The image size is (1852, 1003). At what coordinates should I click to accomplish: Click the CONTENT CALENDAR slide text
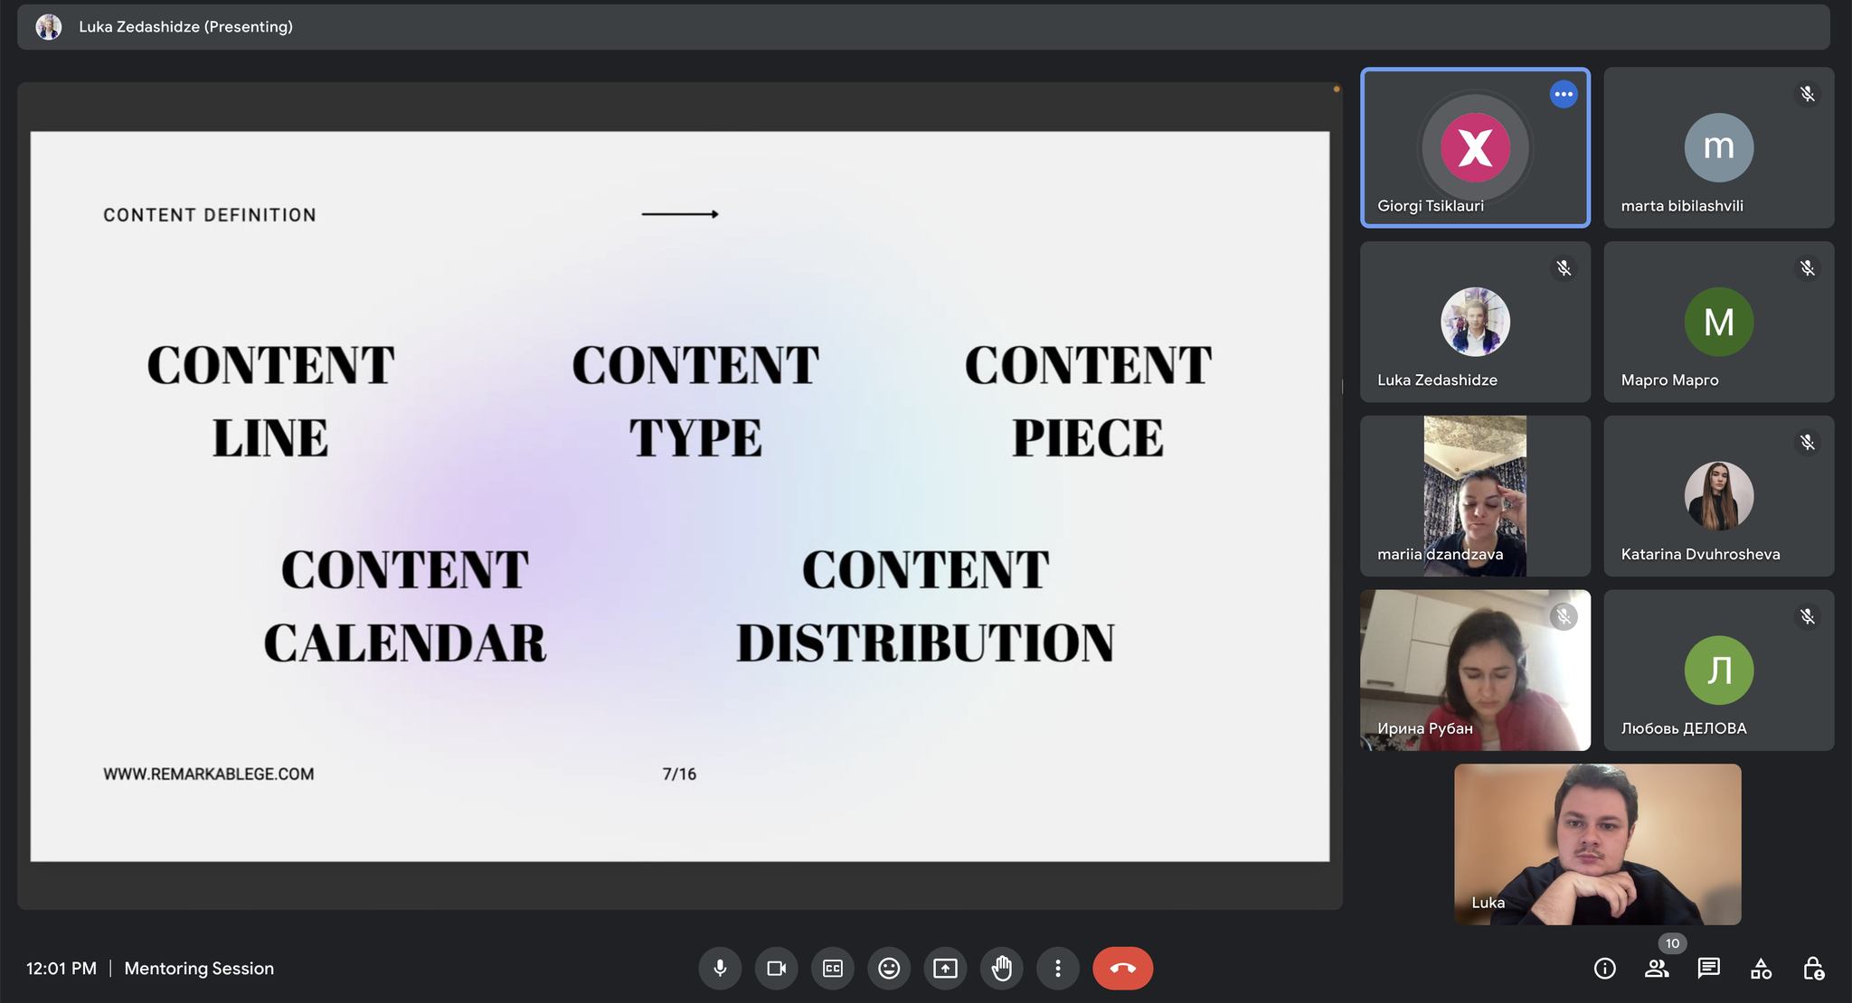pos(405,606)
